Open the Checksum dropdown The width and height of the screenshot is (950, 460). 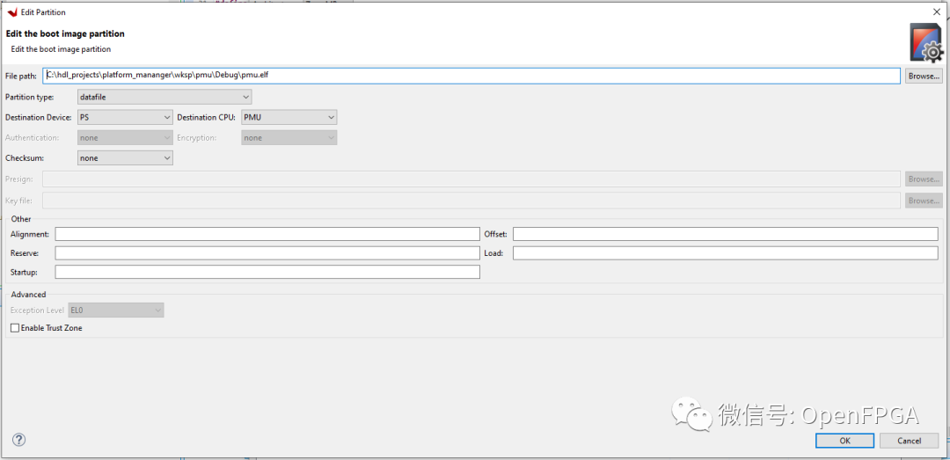[x=125, y=158]
